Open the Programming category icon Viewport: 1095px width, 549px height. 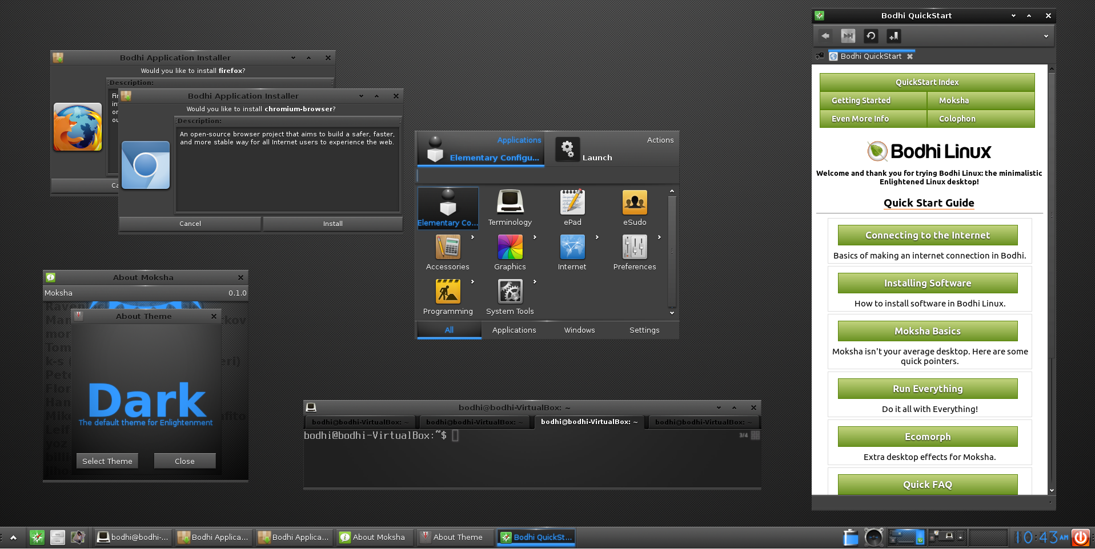point(448,291)
